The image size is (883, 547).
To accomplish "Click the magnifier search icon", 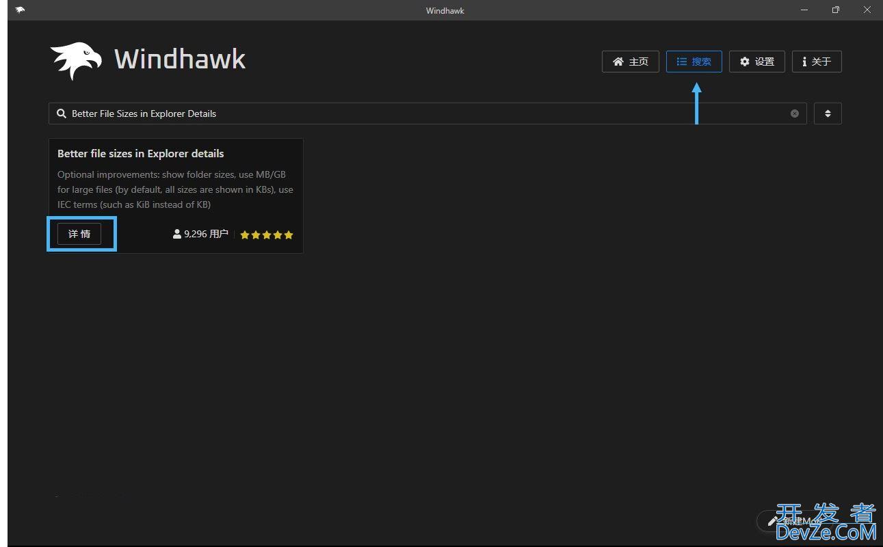I will click(62, 114).
